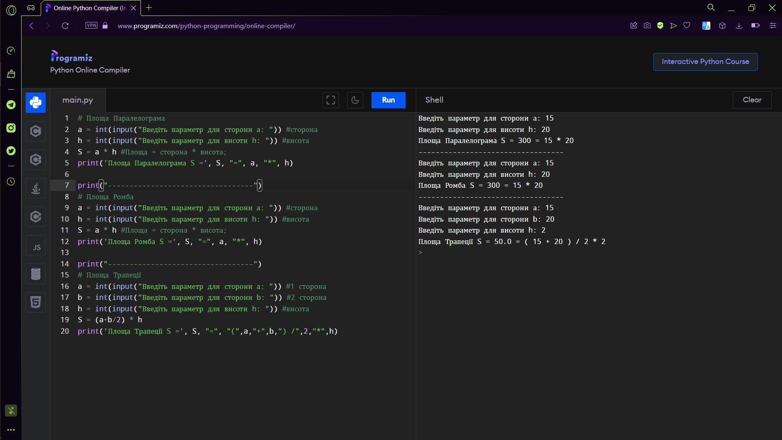Click the print statement on line 20
This screenshot has height=440, width=782.
[208, 331]
